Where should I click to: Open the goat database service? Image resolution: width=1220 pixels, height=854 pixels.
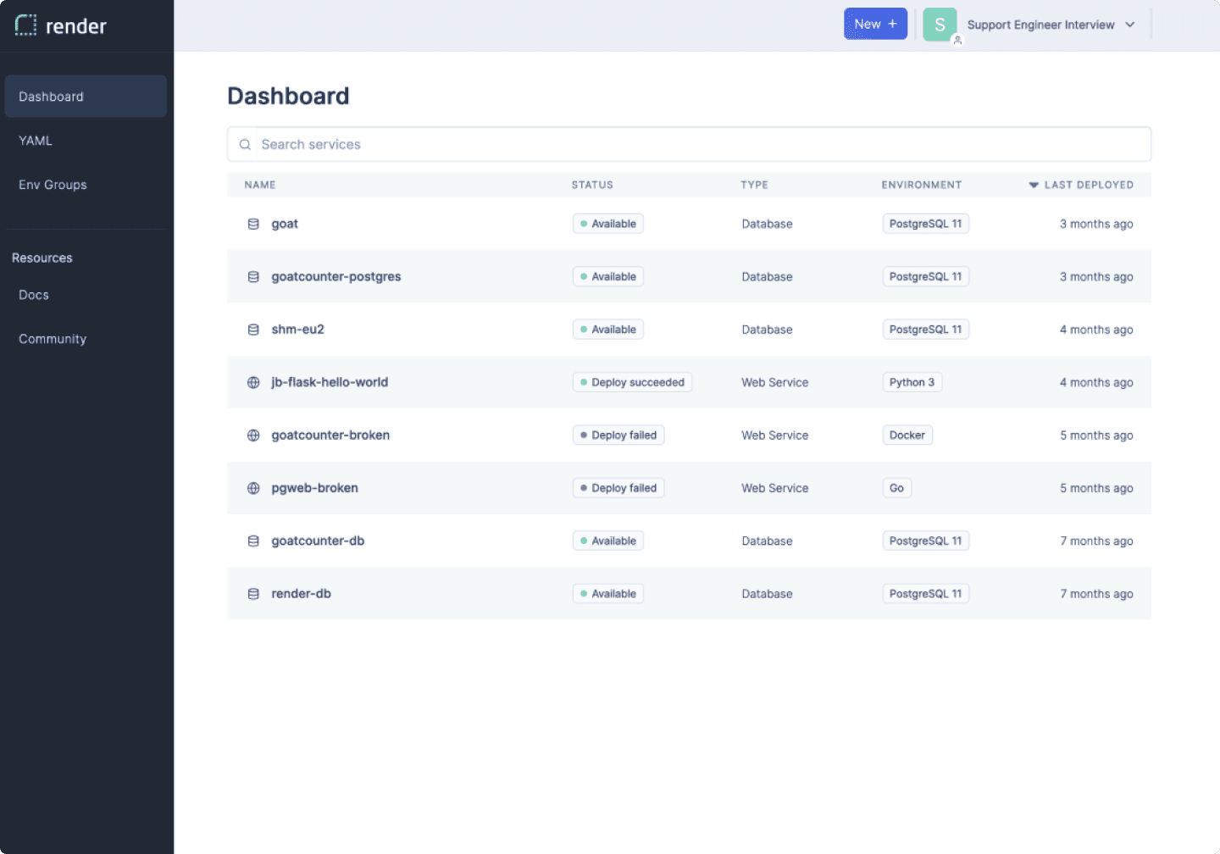point(285,224)
